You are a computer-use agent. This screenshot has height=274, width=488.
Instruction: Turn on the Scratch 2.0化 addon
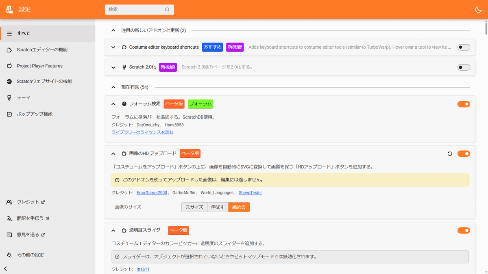click(463, 67)
